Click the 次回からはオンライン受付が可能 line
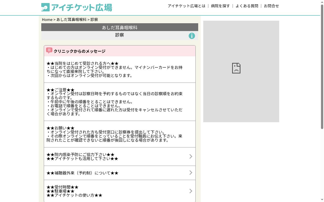Screen dimensions: 324x202 (90, 75)
